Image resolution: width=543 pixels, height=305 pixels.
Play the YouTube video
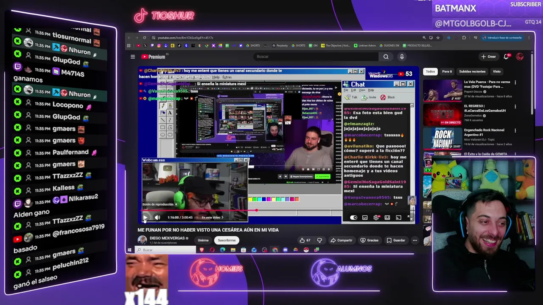[145, 218]
